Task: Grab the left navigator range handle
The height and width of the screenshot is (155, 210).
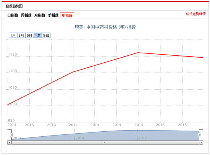Action: click(11, 135)
